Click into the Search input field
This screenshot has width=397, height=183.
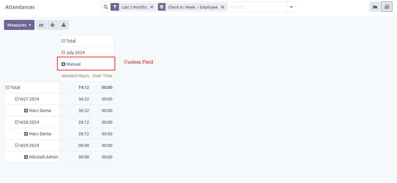[x=257, y=7]
